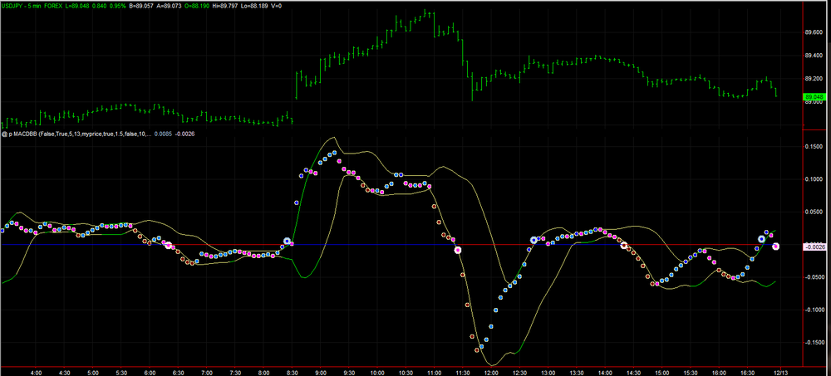Screen dimensions: 831x376
Task: Select the white marker near 14:20
Action: (624, 245)
